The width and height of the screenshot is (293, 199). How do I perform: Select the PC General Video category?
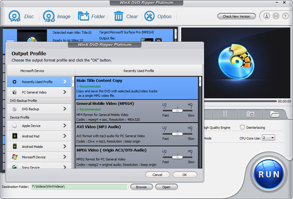(x=39, y=92)
